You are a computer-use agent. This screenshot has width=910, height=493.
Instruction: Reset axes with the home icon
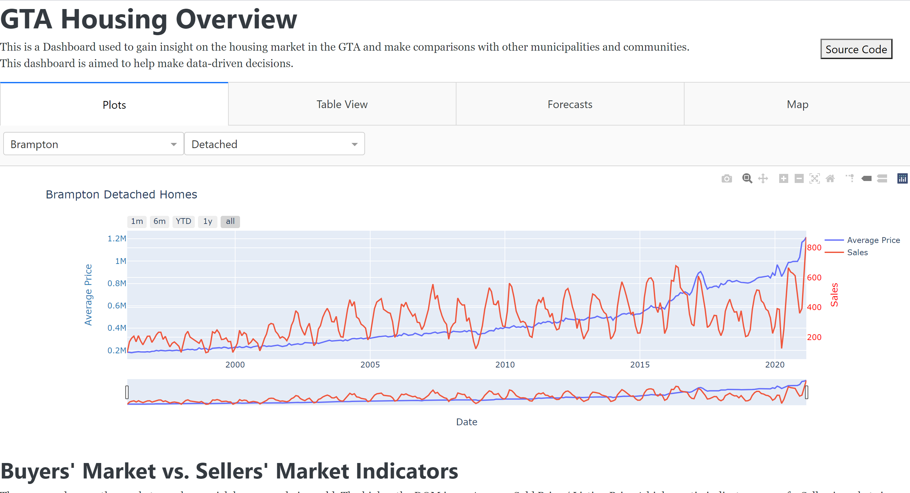pos(830,178)
